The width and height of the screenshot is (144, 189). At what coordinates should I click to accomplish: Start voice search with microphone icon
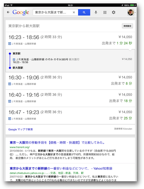click(96, 12)
